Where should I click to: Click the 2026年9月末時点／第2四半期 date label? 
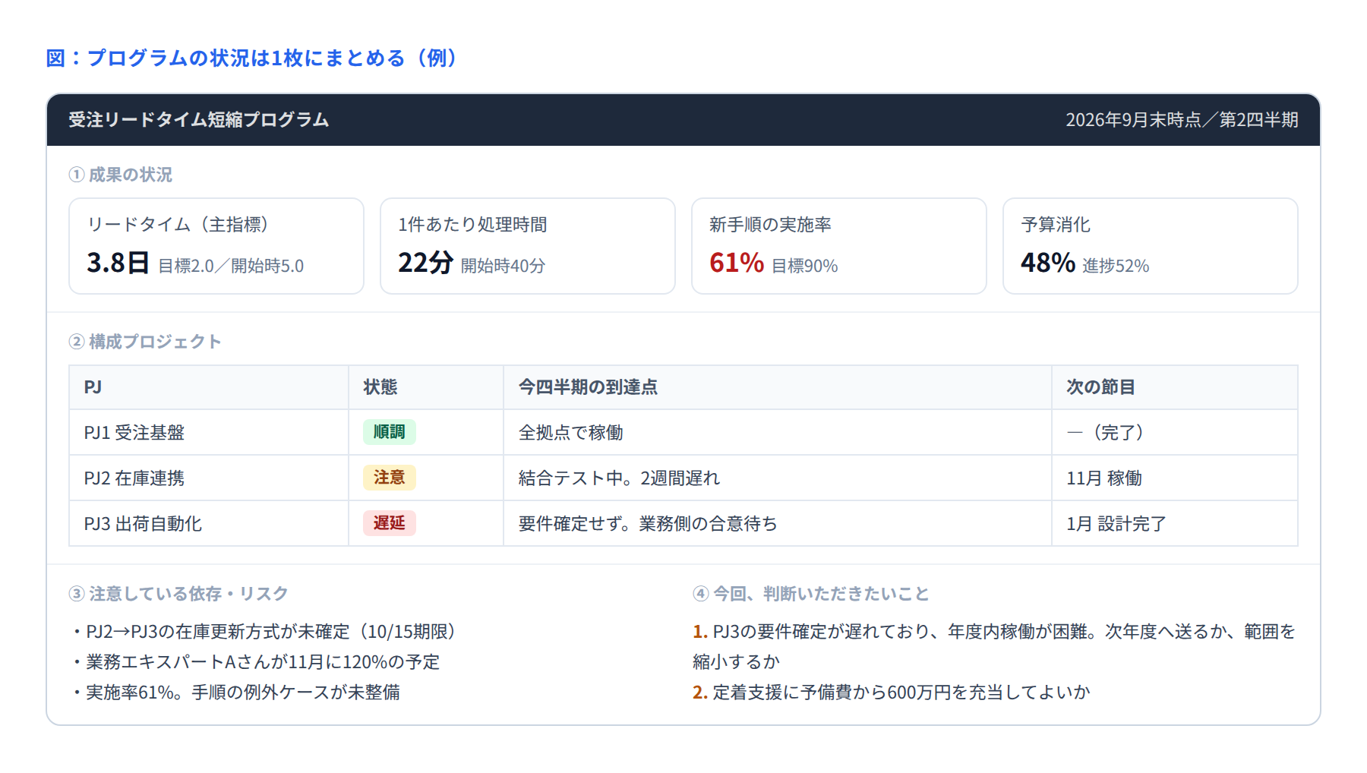tap(1182, 120)
